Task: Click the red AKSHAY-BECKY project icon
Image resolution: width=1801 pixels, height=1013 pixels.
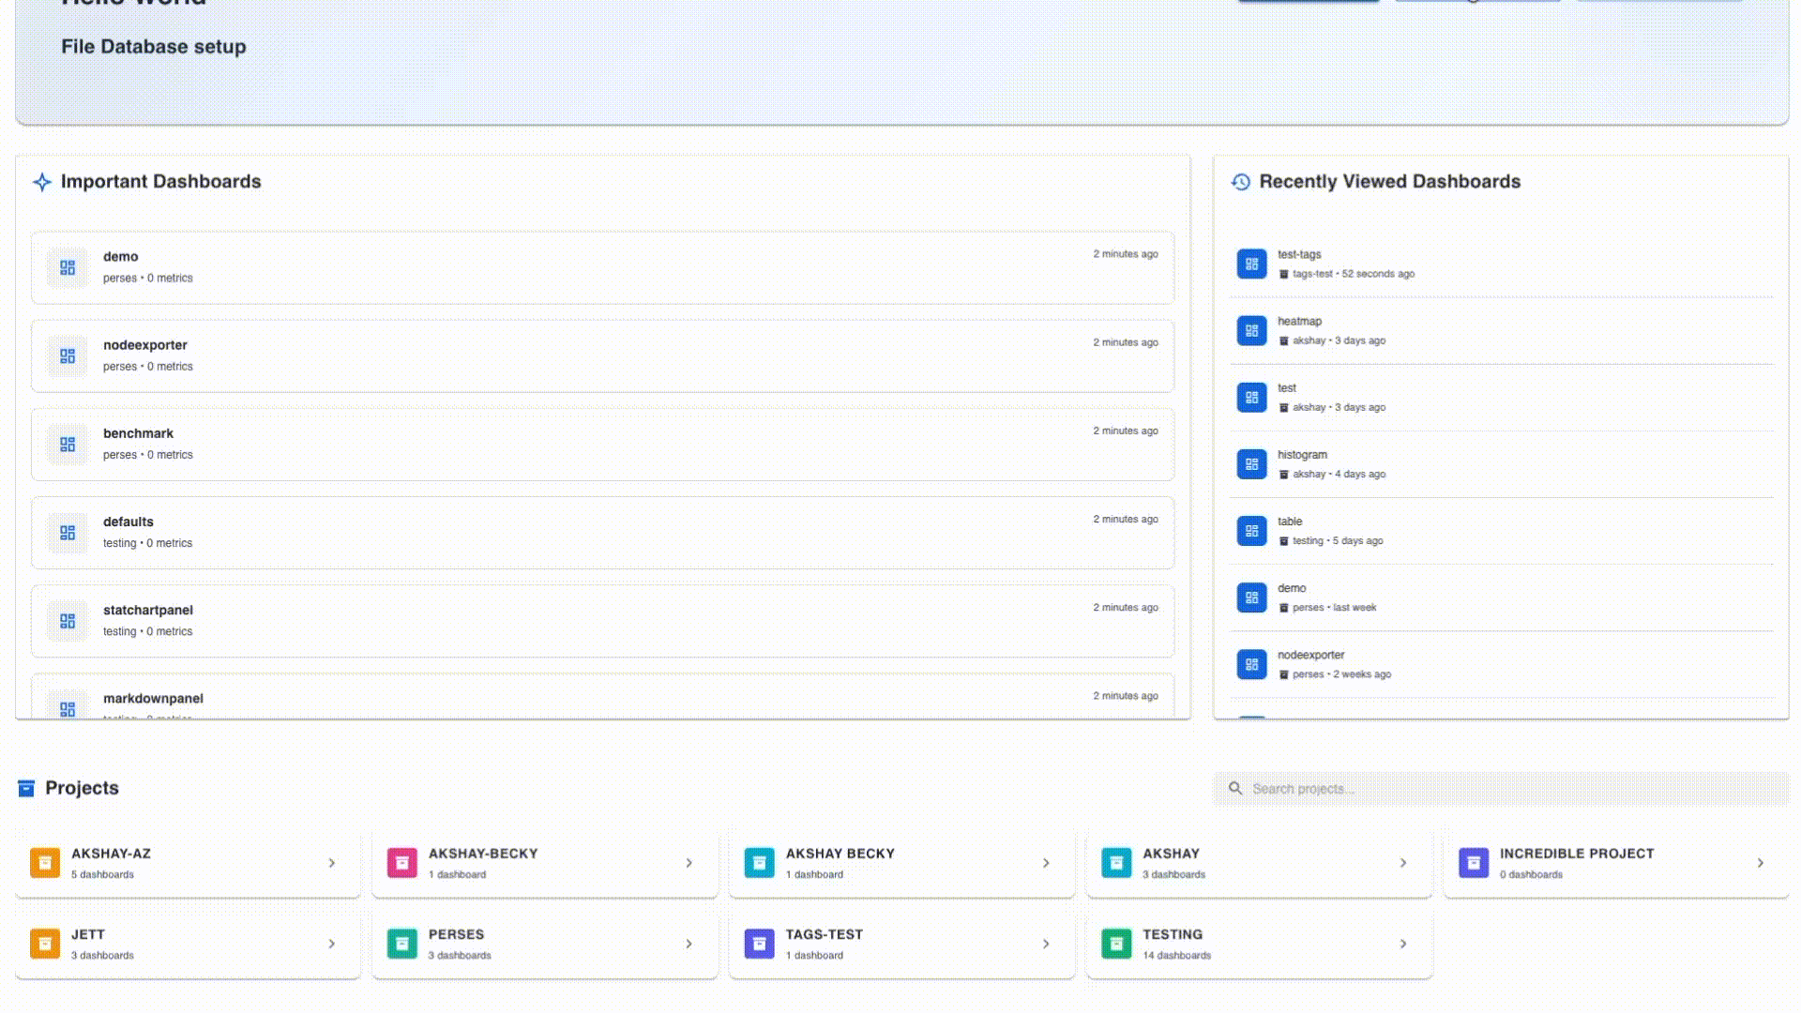Action: (x=402, y=863)
